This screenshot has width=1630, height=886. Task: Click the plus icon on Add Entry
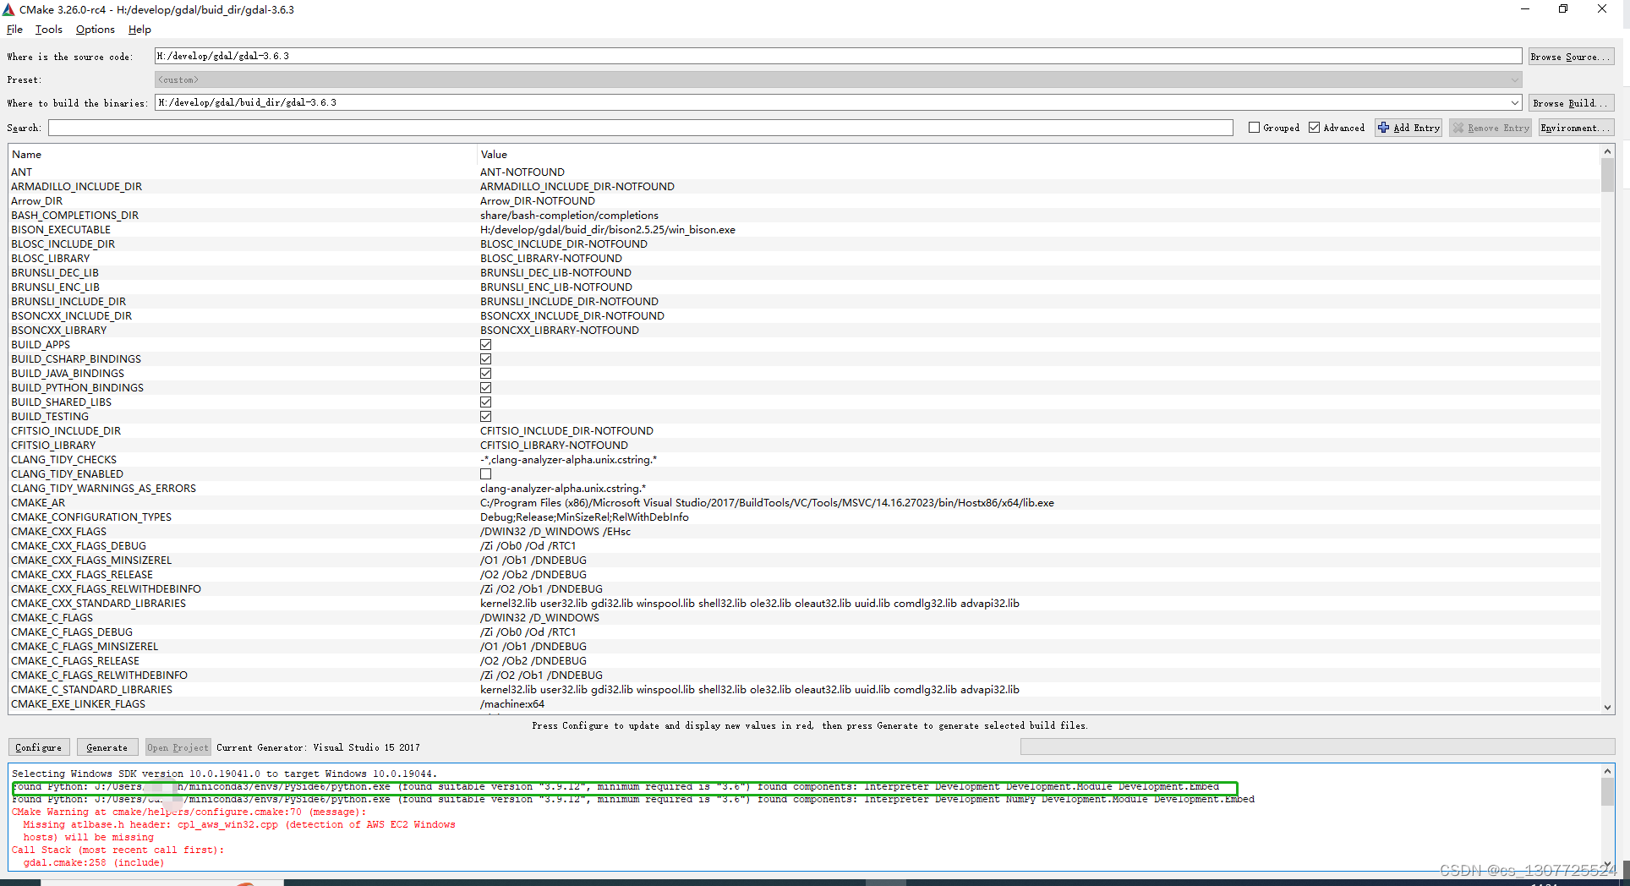(1384, 128)
